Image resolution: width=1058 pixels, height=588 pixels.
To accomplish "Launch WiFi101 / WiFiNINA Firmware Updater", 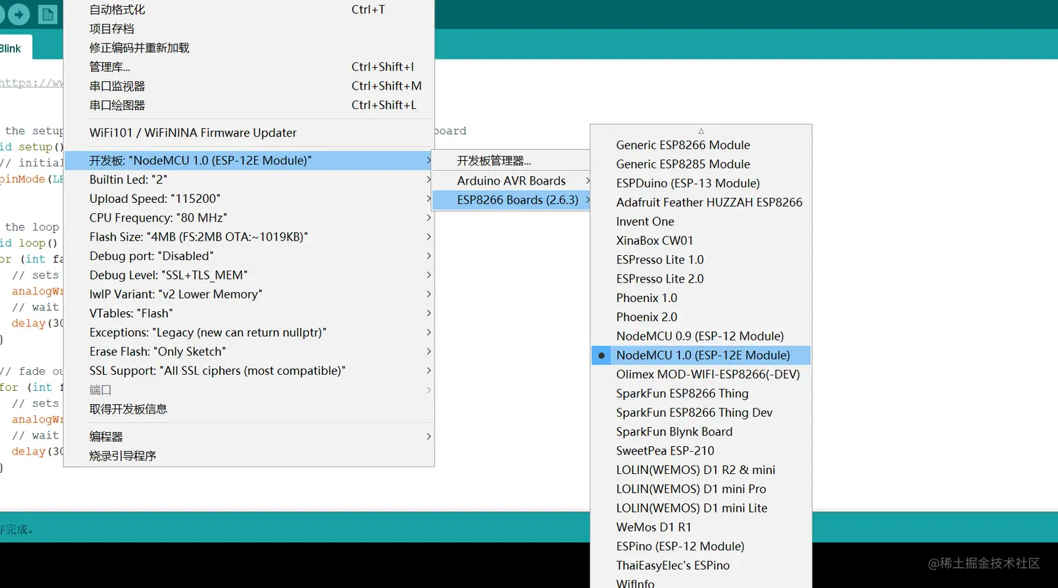I will point(248,133).
